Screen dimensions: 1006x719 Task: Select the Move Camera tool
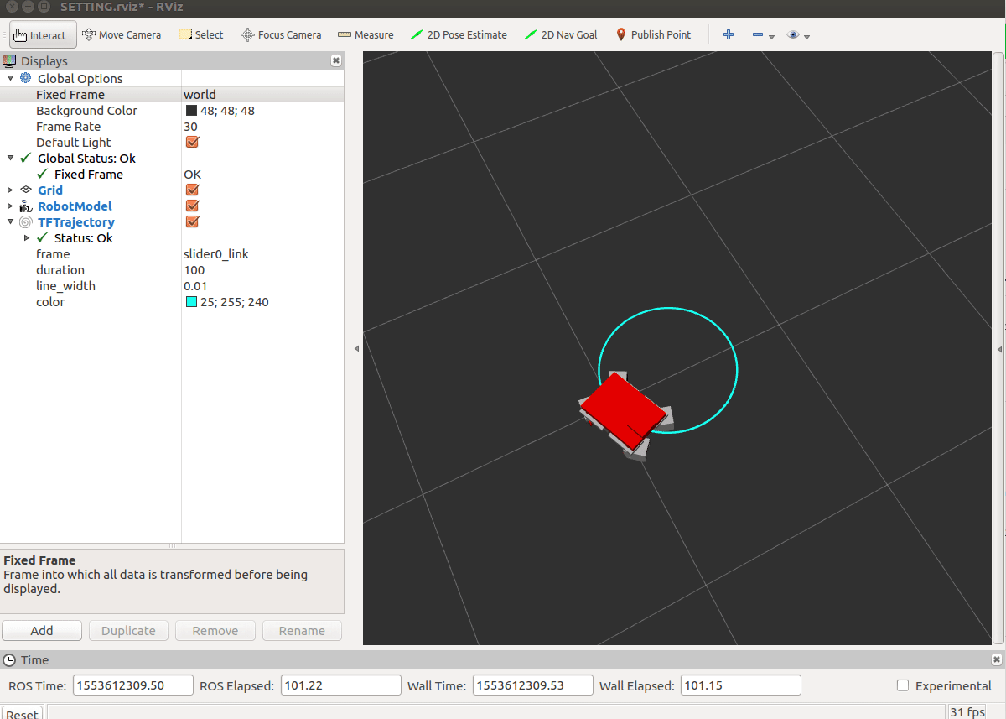click(x=122, y=35)
